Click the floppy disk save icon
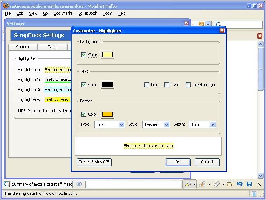The width and height of the screenshot is (266, 200). pyautogui.click(x=249, y=184)
